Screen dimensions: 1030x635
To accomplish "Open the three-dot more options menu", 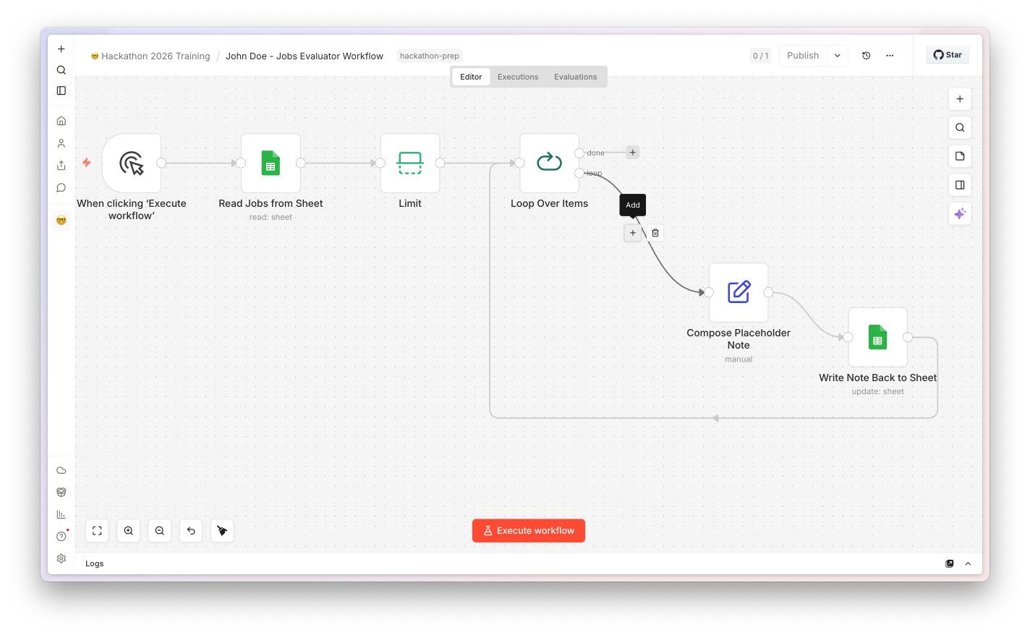I will tap(890, 56).
